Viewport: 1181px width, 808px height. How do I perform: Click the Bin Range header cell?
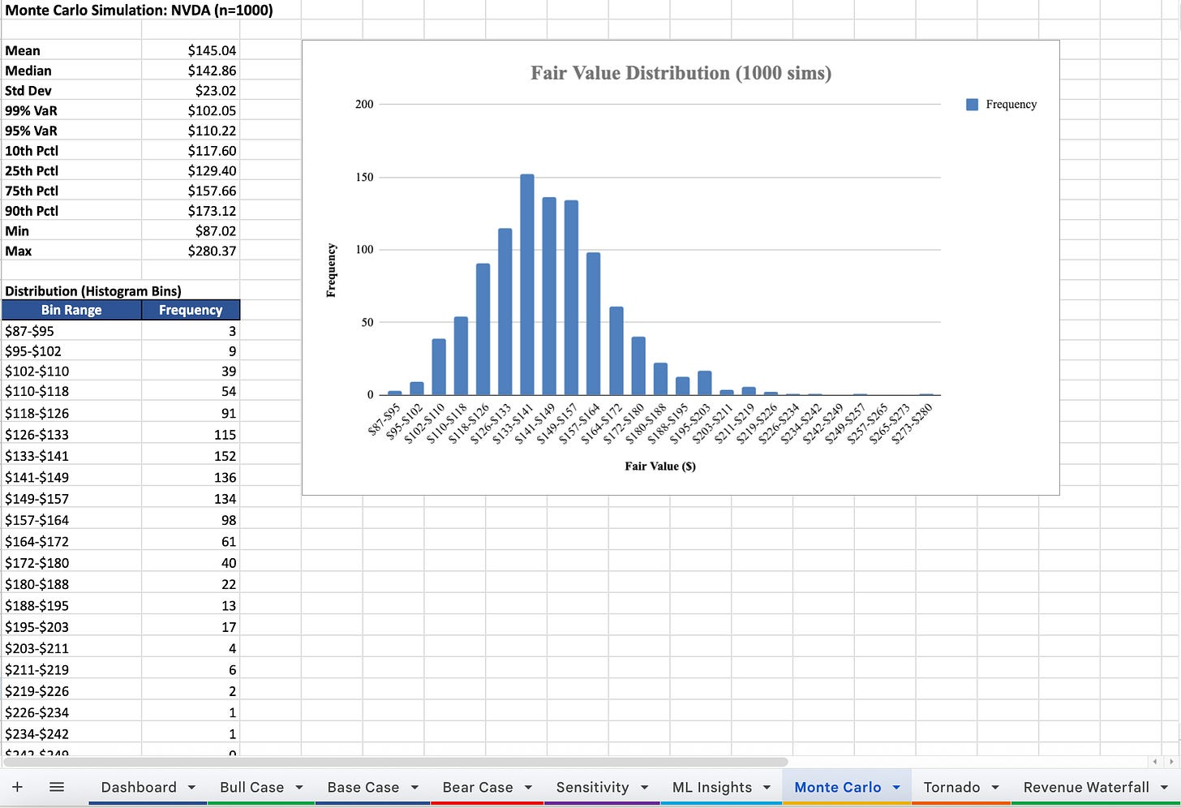point(71,310)
